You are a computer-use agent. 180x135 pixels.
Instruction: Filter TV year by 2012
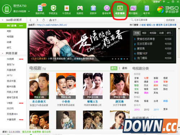tap(147, 110)
